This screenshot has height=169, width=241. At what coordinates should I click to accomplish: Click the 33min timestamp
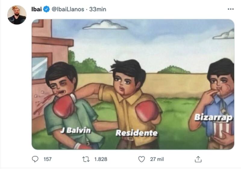pyautogui.click(x=98, y=9)
